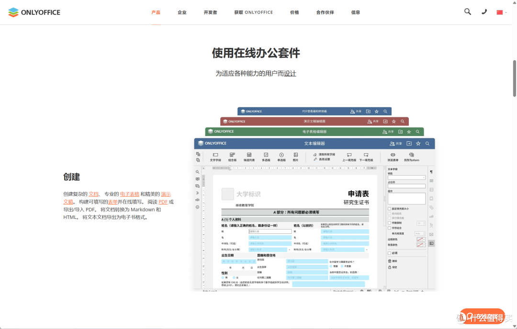This screenshot has width=517, height=329.
Task: Select the PDF查看器和转换器 window tab
Action: [314, 111]
